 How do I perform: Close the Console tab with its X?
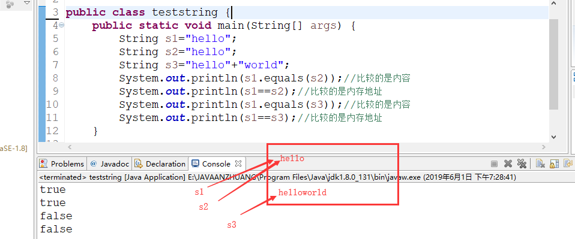[238, 164]
